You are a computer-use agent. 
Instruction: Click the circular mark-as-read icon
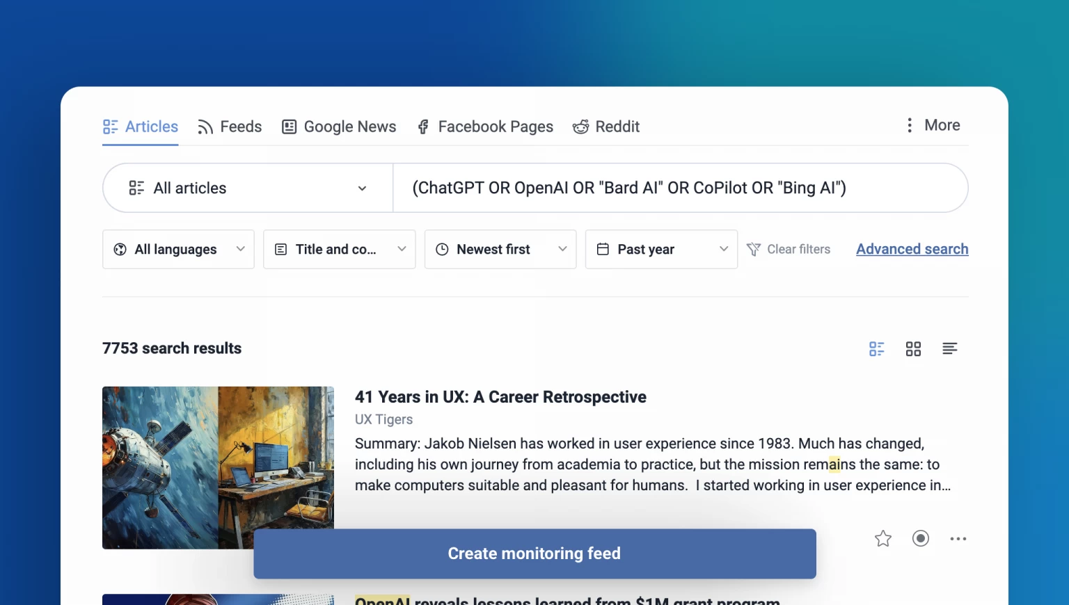(920, 539)
